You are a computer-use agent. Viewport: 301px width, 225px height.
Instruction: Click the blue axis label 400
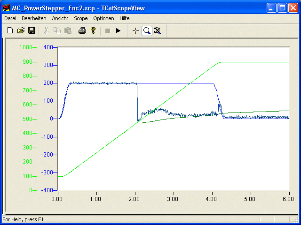(48, 47)
